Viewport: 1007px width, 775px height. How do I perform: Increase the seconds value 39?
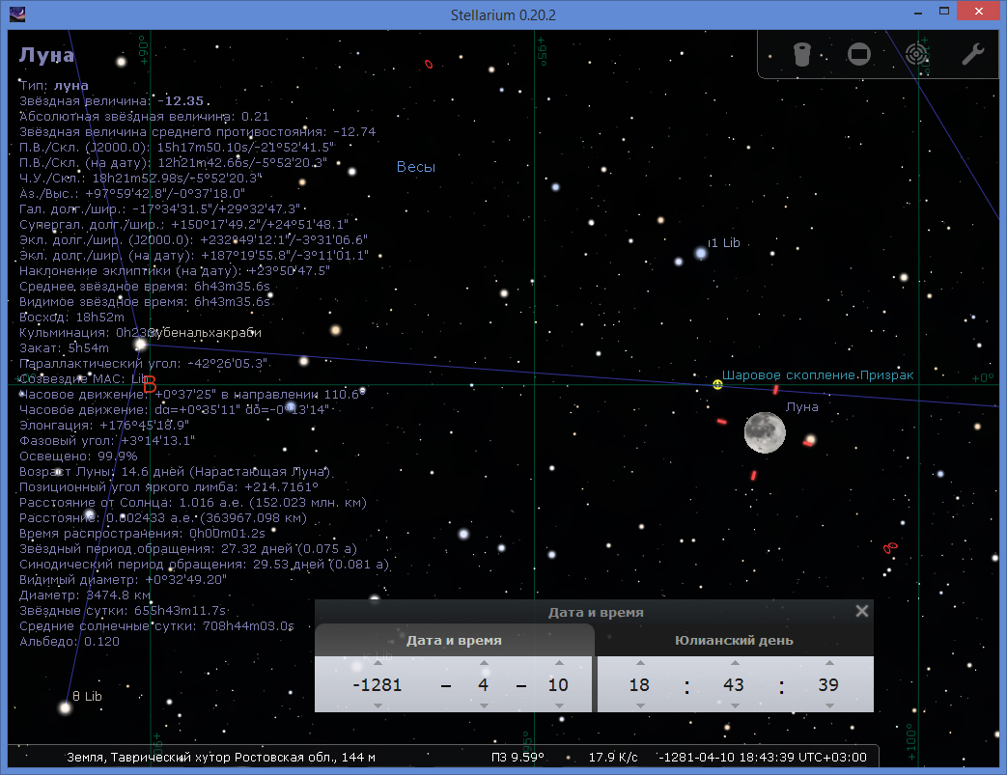pyautogui.click(x=829, y=663)
